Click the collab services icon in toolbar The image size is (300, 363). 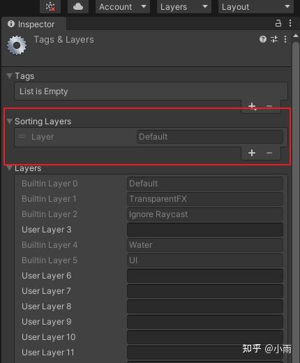tap(50, 6)
